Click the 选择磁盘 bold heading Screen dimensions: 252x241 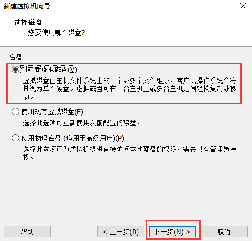click(28, 22)
